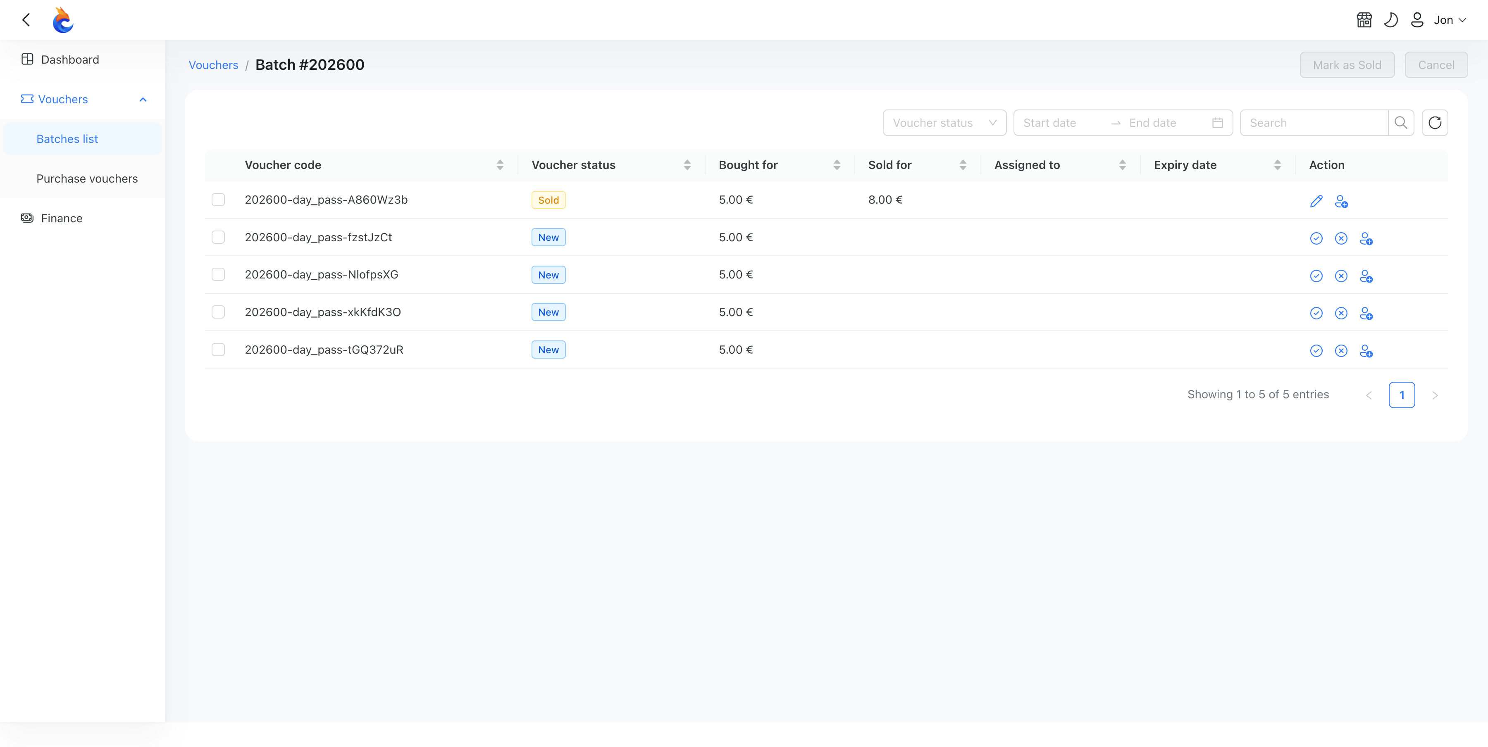Image resolution: width=1488 pixels, height=747 pixels.
Task: Open the store icon in the header
Action: (1364, 20)
